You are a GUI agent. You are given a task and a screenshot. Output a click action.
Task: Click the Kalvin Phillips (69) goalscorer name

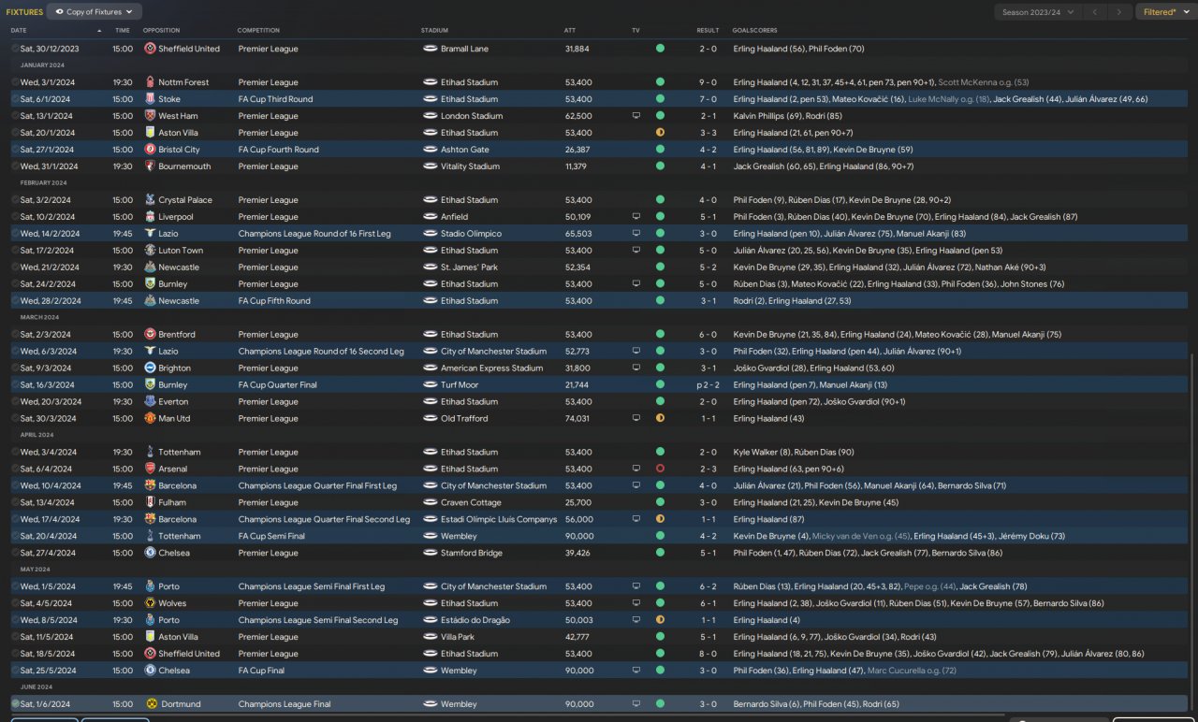pyautogui.click(x=767, y=116)
